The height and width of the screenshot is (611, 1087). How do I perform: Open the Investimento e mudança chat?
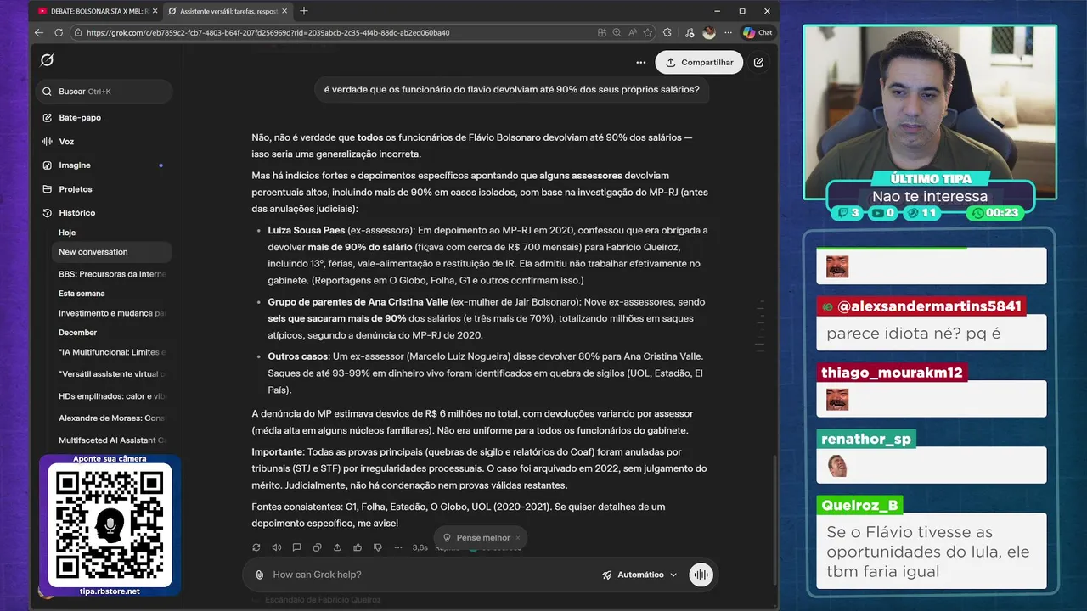(110, 313)
